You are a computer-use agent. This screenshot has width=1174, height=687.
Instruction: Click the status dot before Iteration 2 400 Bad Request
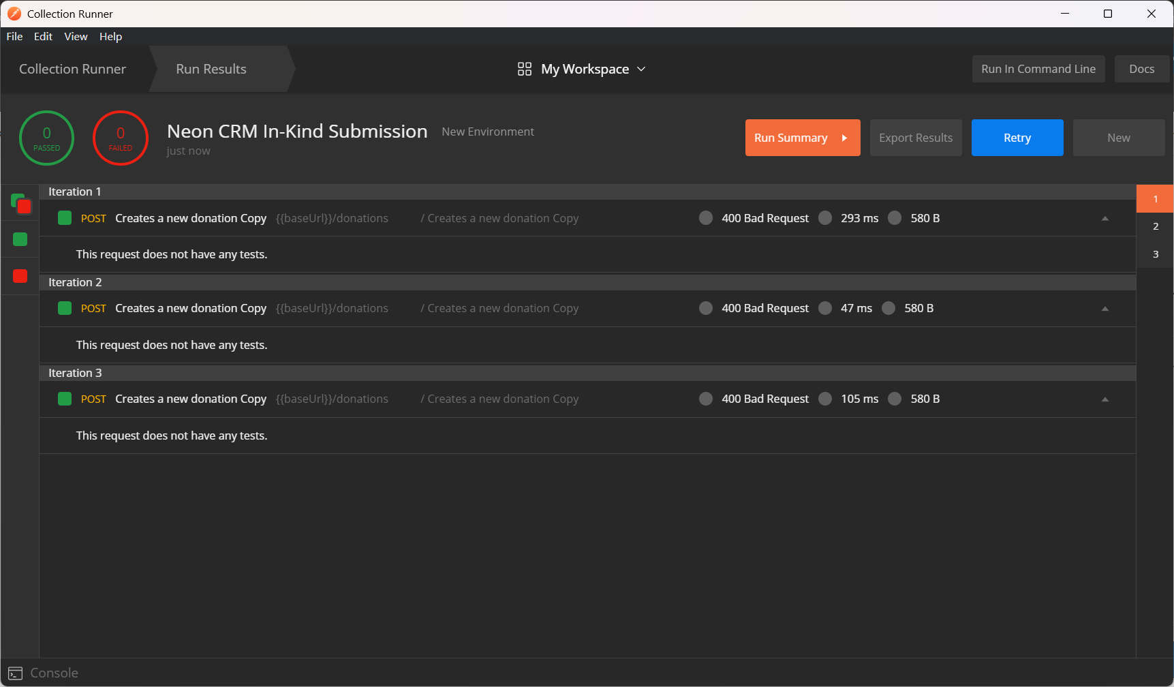pos(706,308)
